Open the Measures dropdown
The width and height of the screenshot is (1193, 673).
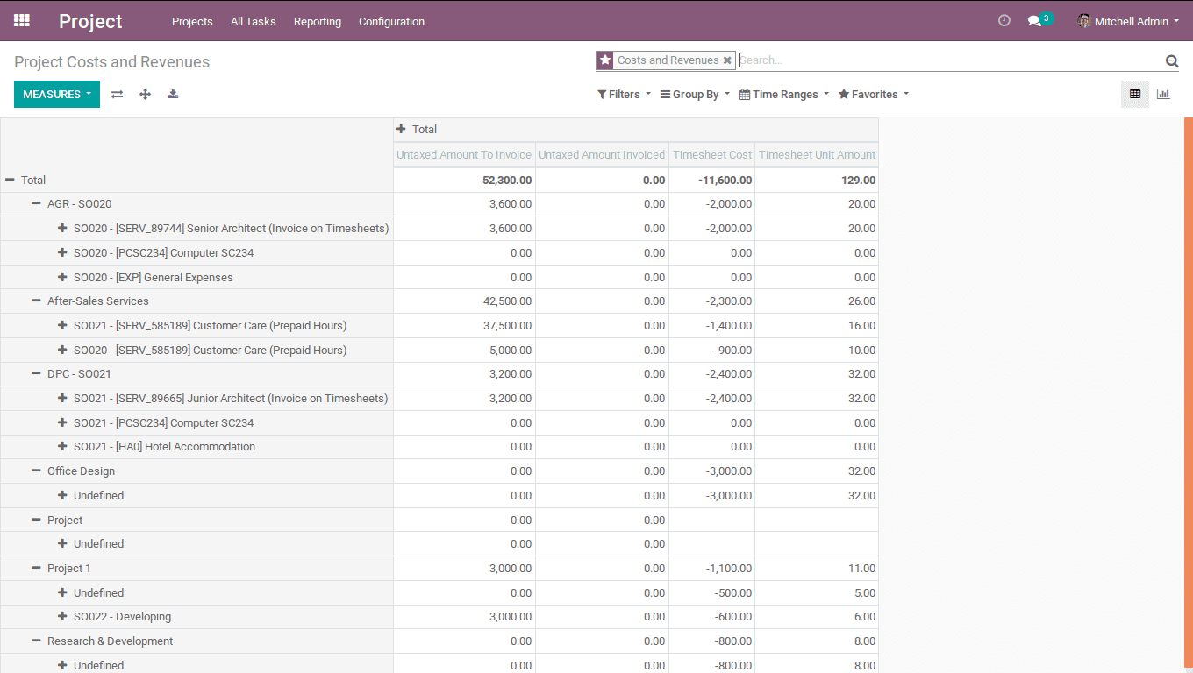click(57, 95)
